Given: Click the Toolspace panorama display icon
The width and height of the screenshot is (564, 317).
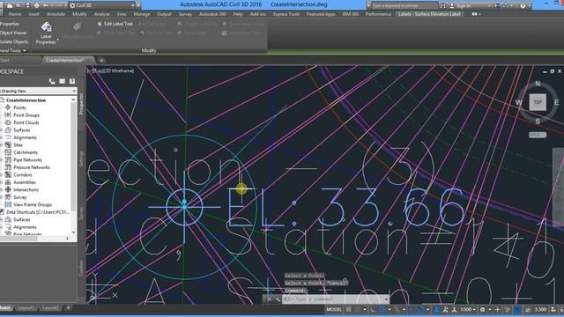Looking at the screenshot, I should [x=63, y=82].
